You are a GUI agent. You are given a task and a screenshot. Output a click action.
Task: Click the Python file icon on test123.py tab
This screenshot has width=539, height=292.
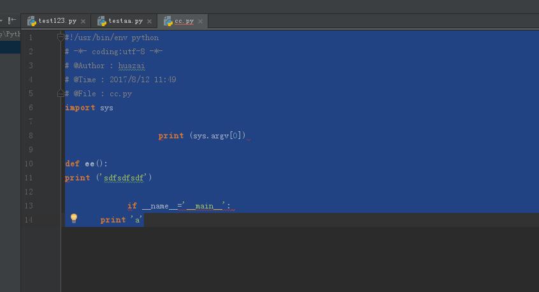click(x=32, y=21)
